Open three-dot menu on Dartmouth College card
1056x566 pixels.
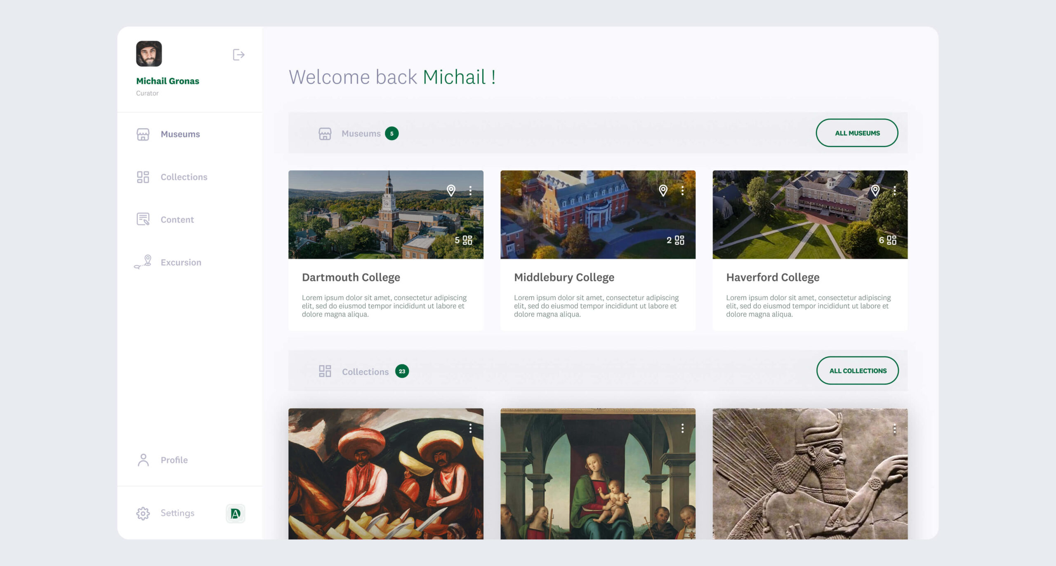coord(470,190)
